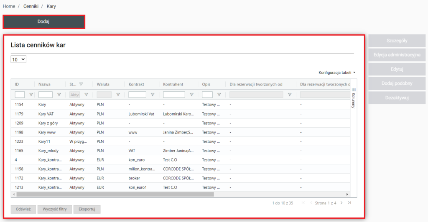428x222 pixels.
Task: Go to Cenniki breadcrumb
Action: tap(31, 6)
